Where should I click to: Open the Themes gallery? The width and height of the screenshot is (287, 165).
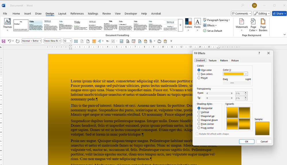(7, 24)
